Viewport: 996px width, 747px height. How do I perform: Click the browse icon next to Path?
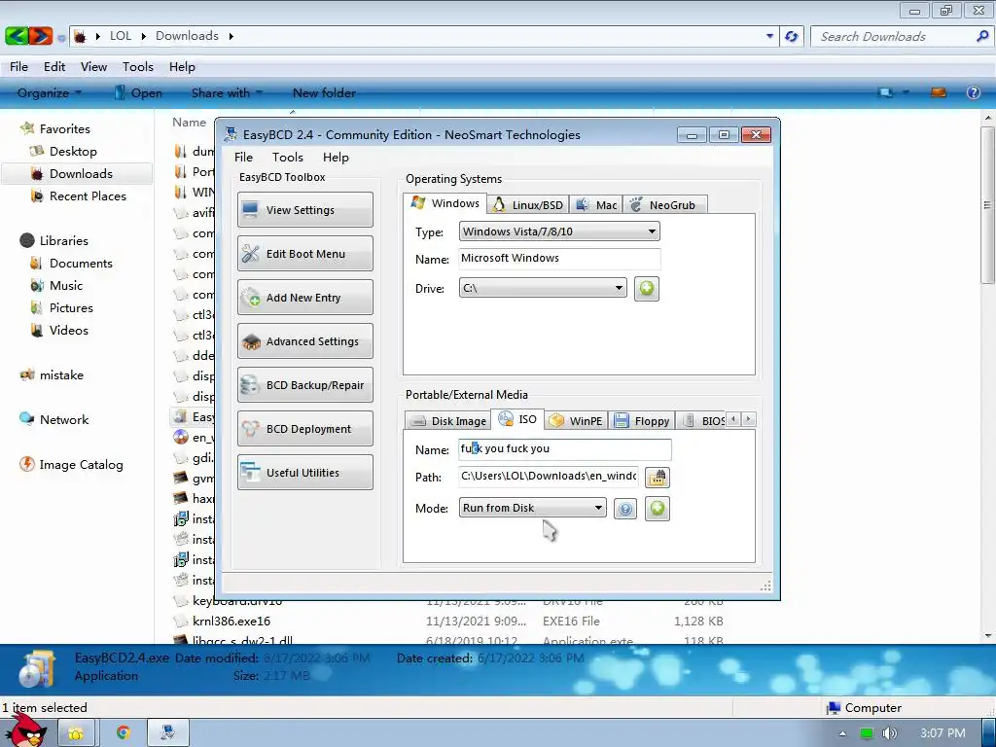pyautogui.click(x=657, y=477)
